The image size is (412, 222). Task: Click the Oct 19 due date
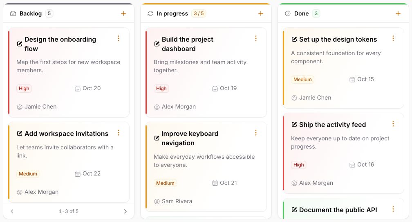point(228,89)
